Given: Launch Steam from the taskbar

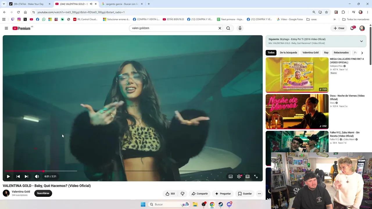Looking at the screenshot, I should 221,204.
